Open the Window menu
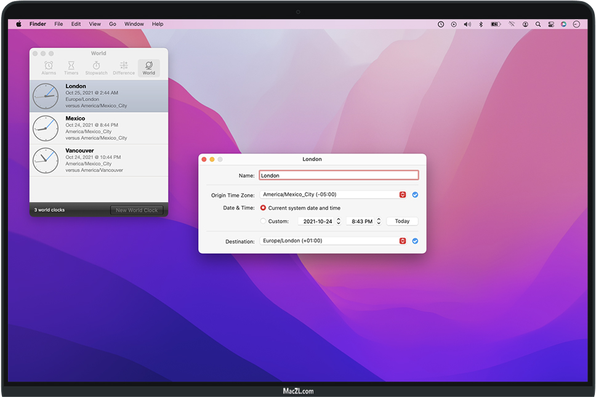 coord(134,24)
